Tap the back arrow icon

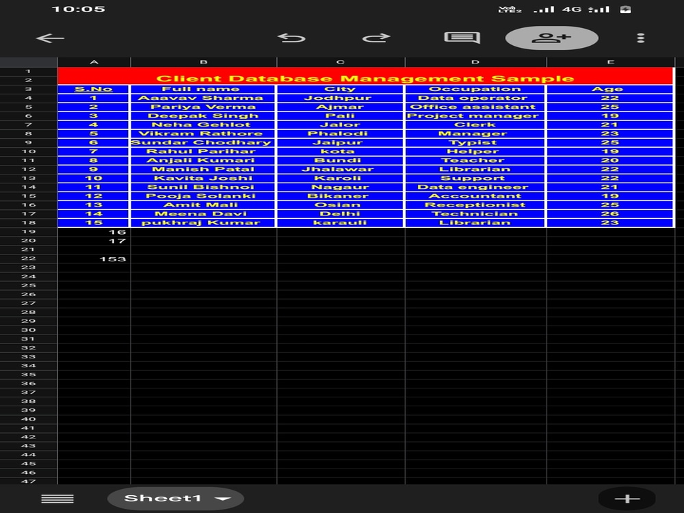50,38
